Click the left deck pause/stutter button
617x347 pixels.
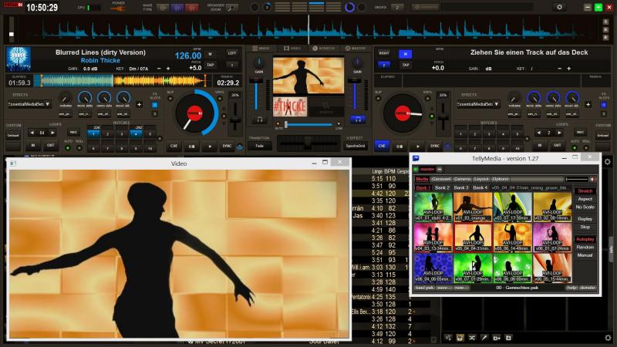(x=192, y=145)
